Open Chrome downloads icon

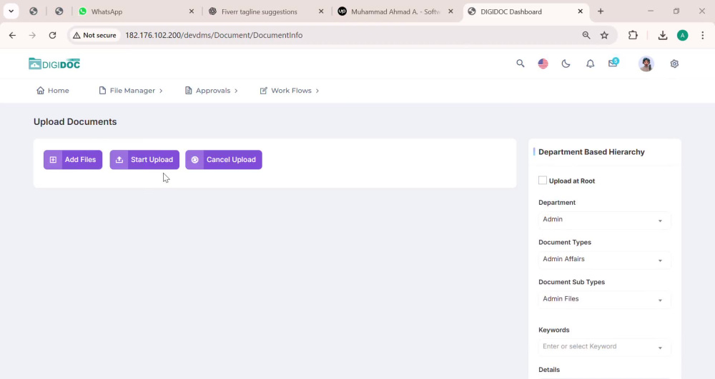(663, 35)
